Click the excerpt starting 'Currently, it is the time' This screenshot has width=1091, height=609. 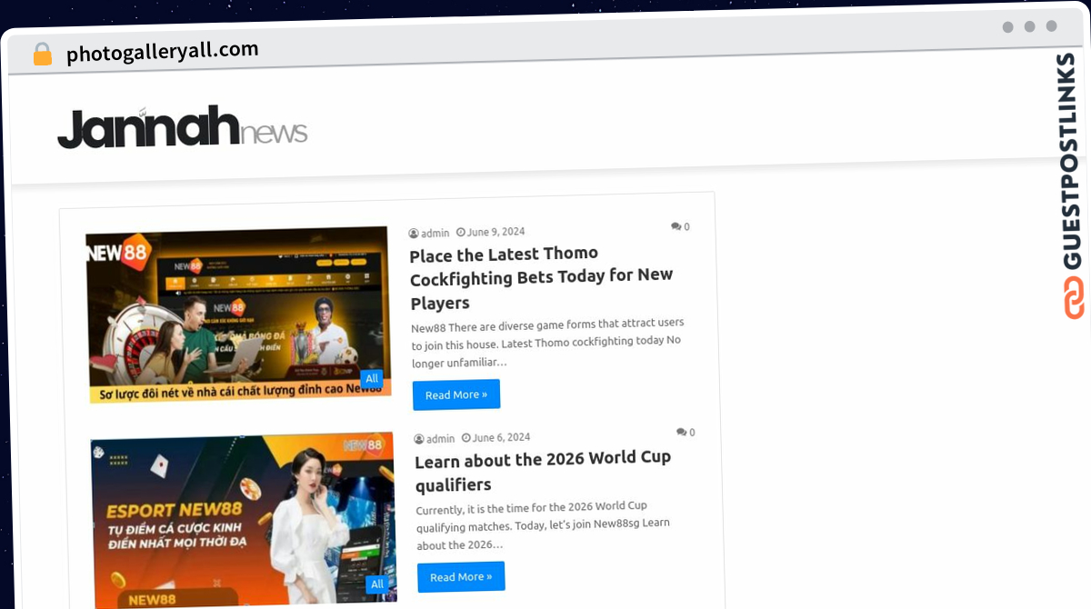point(545,525)
